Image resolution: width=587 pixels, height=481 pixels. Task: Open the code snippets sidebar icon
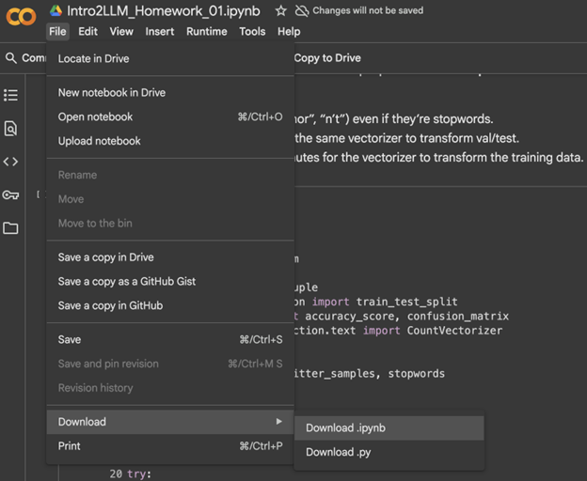[10, 162]
